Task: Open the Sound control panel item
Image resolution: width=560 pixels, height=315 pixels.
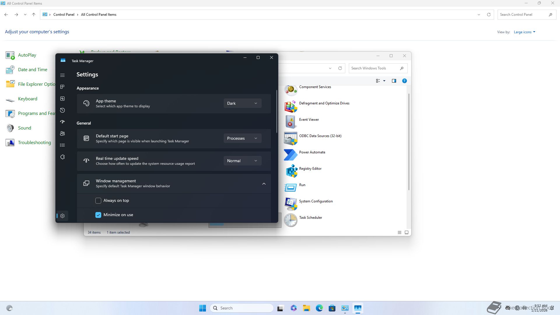Action: click(x=24, y=128)
